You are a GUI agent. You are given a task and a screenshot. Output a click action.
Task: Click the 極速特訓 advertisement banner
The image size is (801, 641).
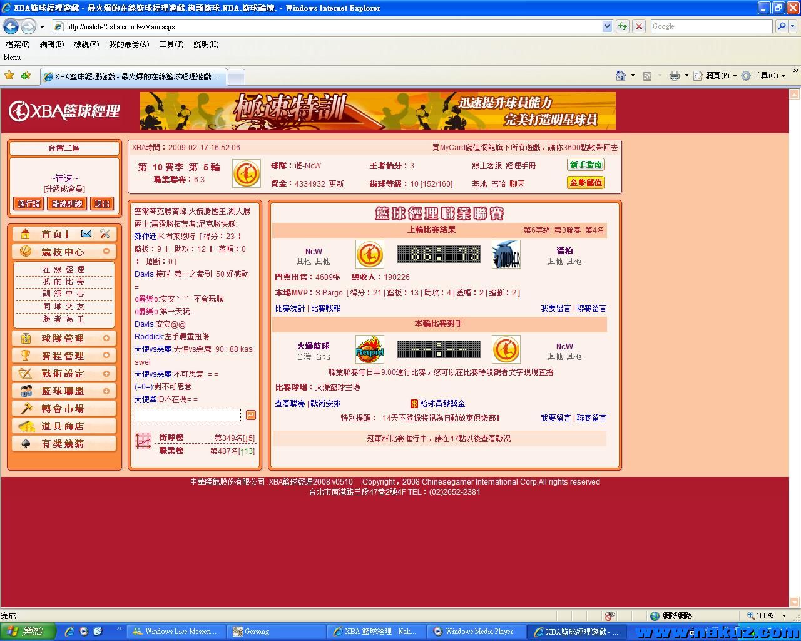click(x=378, y=111)
